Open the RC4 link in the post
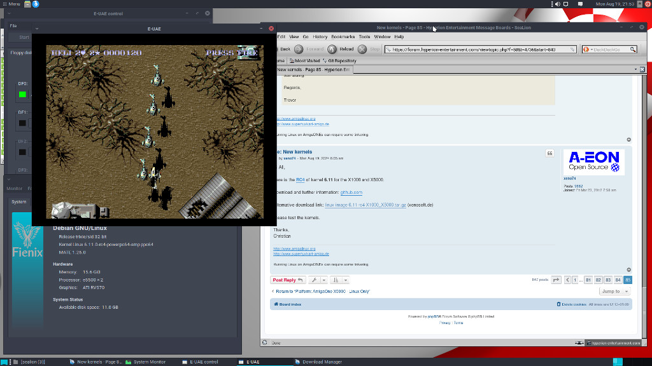Viewport: 652px width, 366px height. (301, 180)
